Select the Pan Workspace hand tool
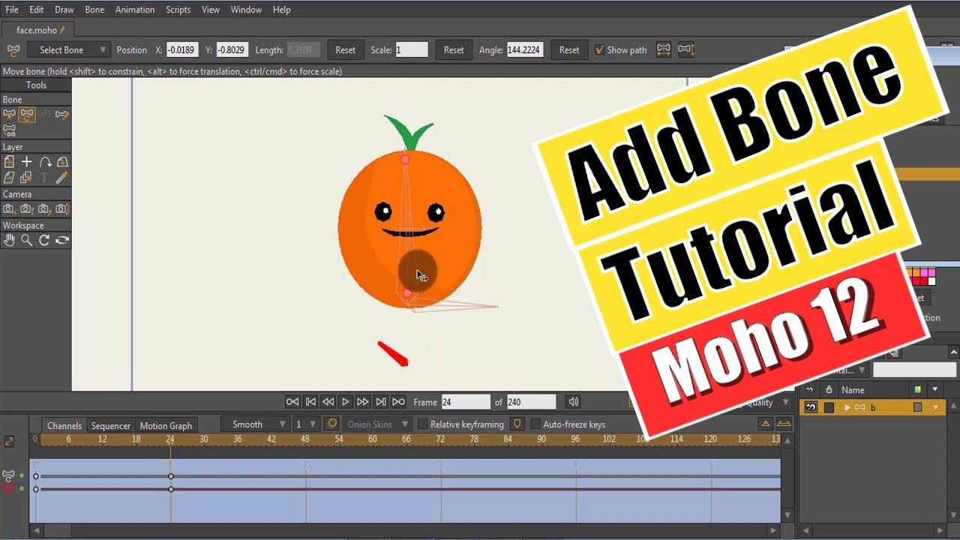 pos(9,240)
